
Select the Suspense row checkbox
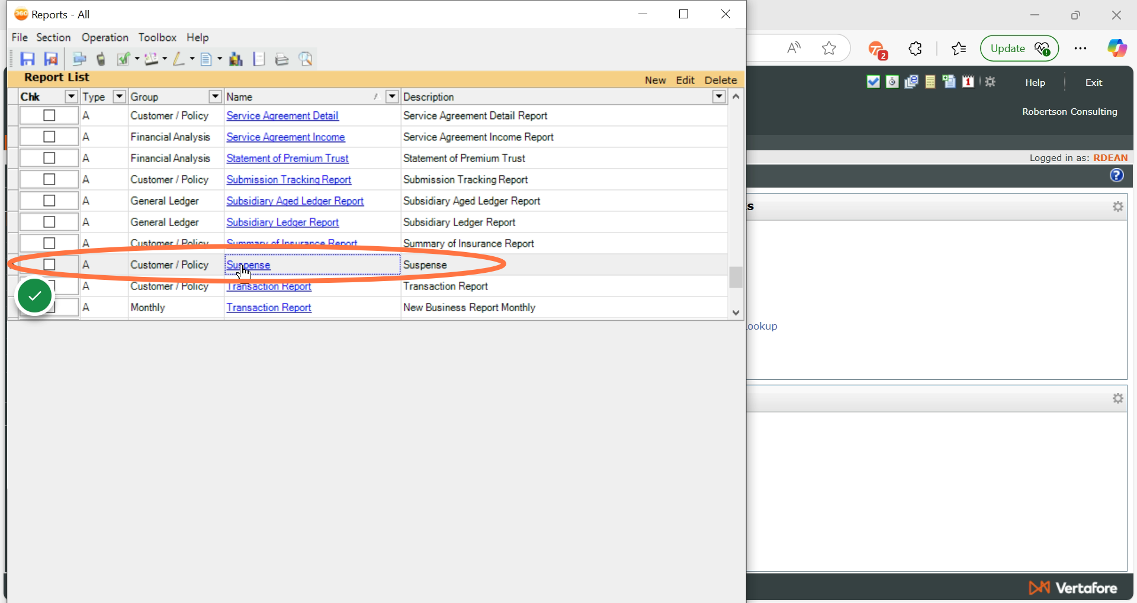click(49, 265)
